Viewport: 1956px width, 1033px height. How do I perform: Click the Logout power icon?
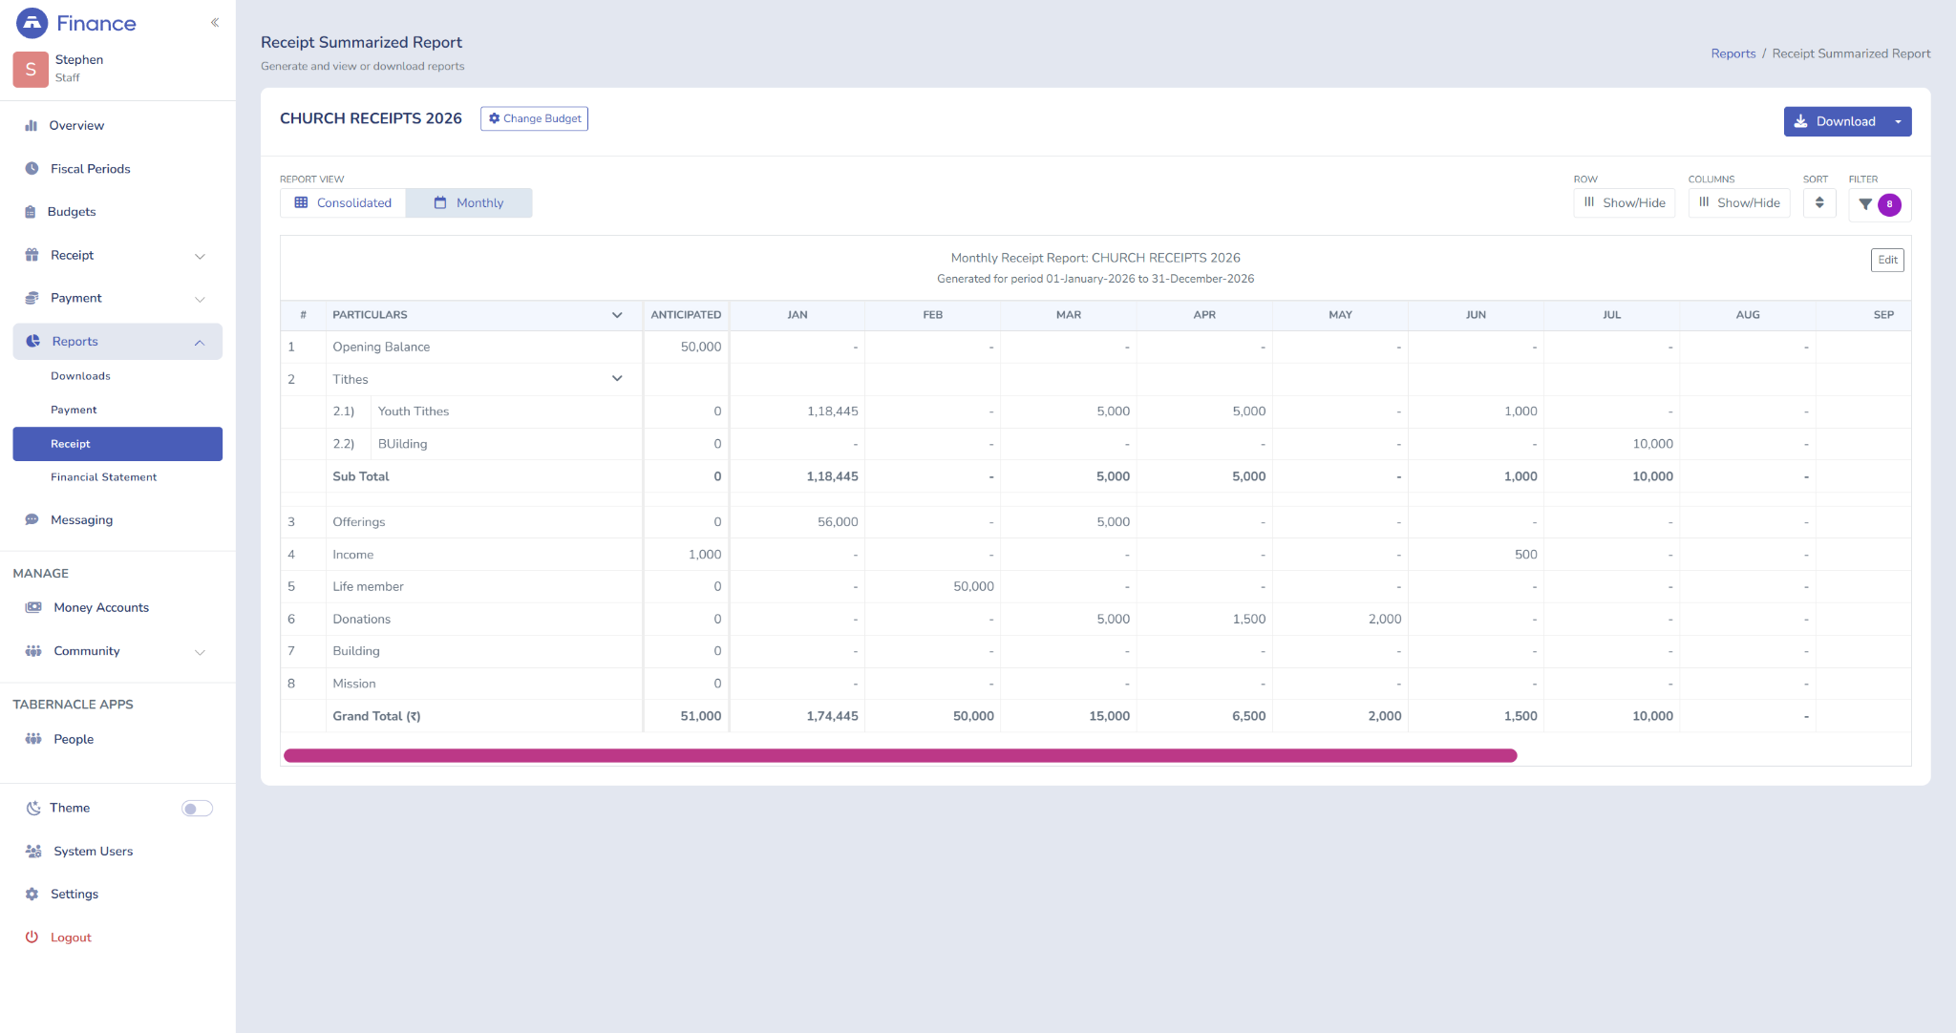pos(32,938)
